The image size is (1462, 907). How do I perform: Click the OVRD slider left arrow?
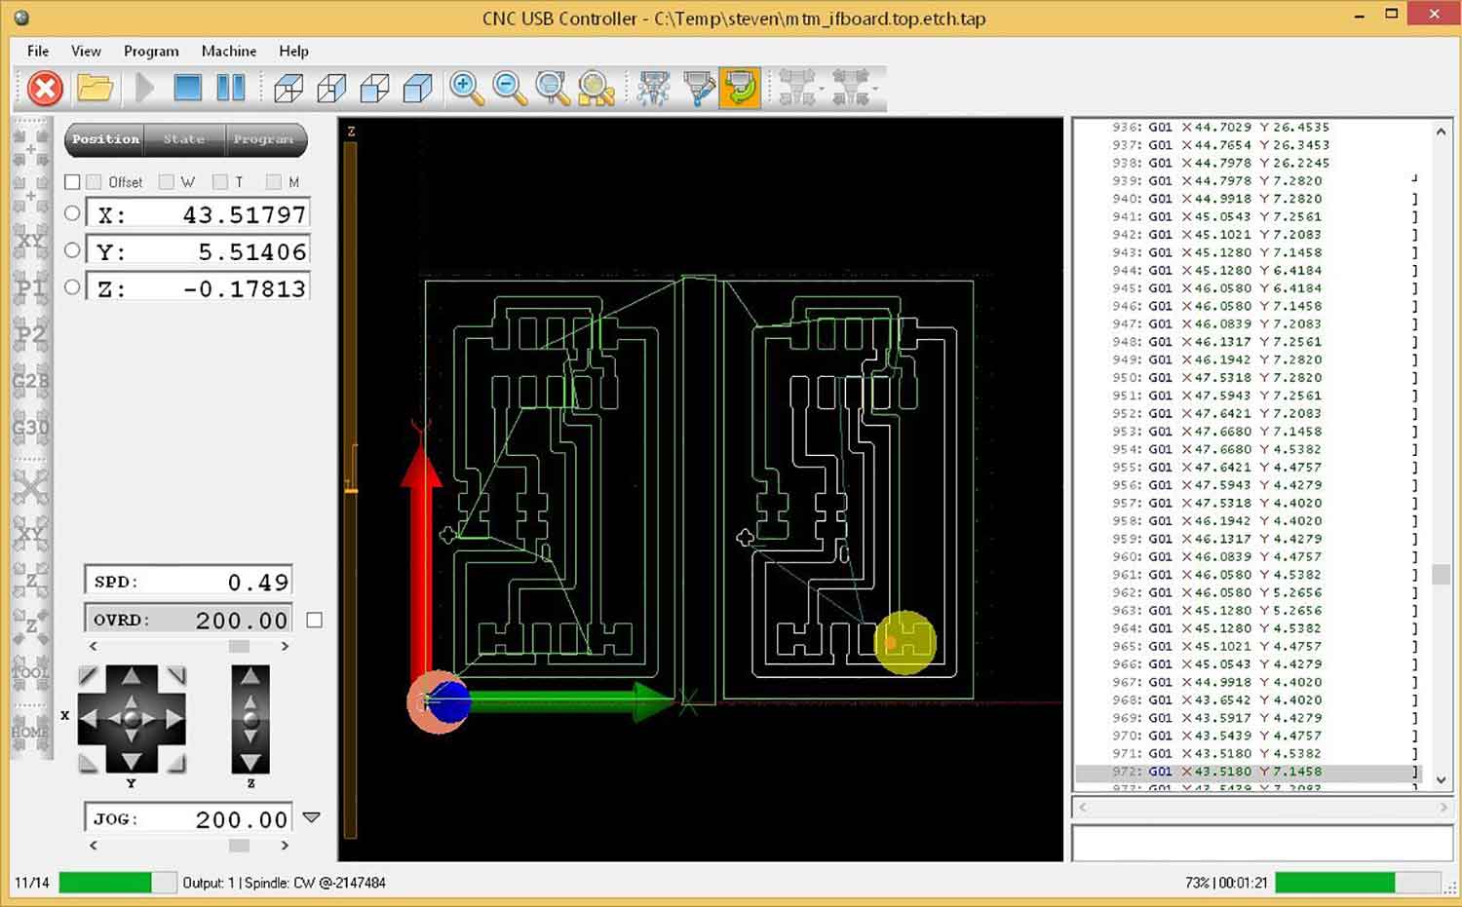pos(94,646)
